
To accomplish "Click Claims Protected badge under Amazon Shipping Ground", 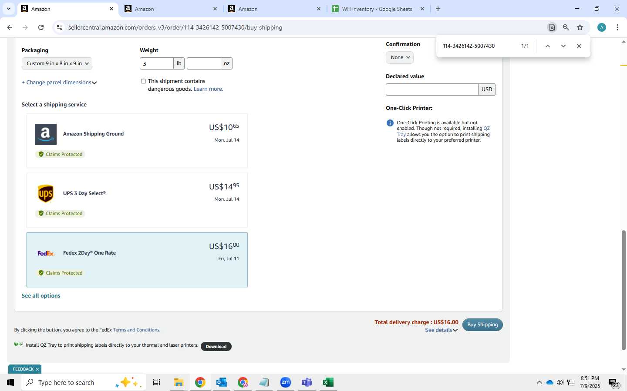I will coord(60,154).
